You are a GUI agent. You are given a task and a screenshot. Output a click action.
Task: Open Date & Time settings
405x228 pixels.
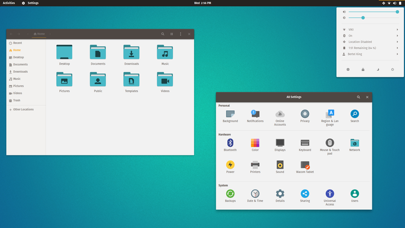255,196
